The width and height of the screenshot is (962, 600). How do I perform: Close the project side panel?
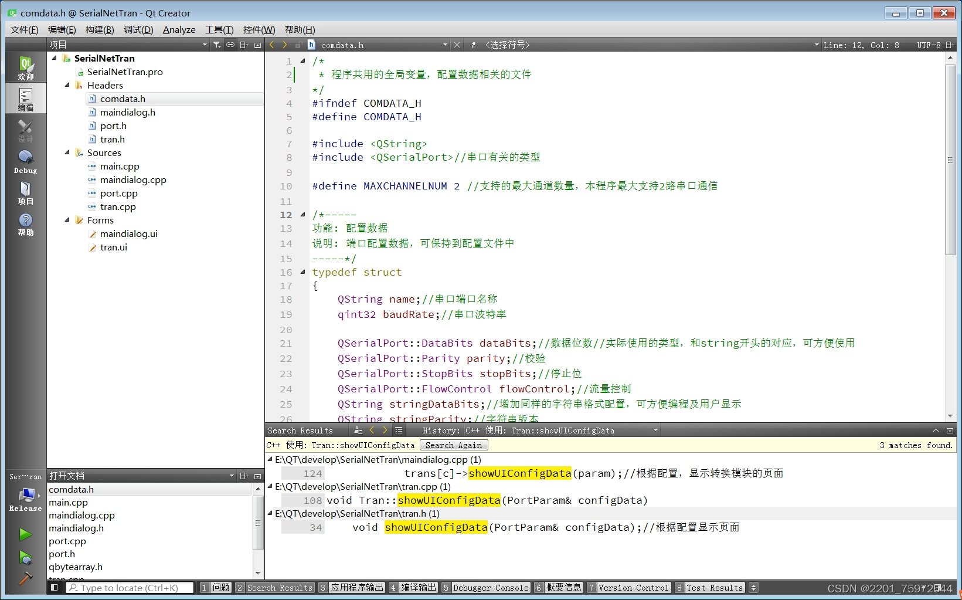pyautogui.click(x=257, y=45)
